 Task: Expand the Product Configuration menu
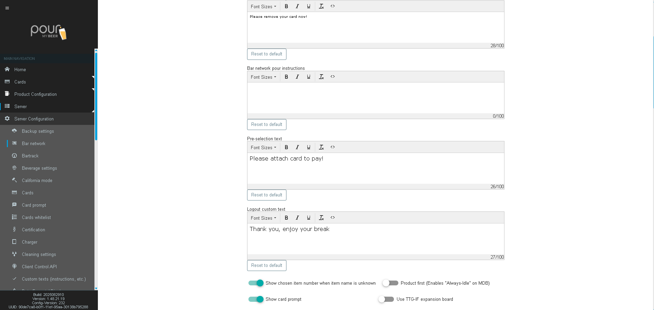pos(36,94)
